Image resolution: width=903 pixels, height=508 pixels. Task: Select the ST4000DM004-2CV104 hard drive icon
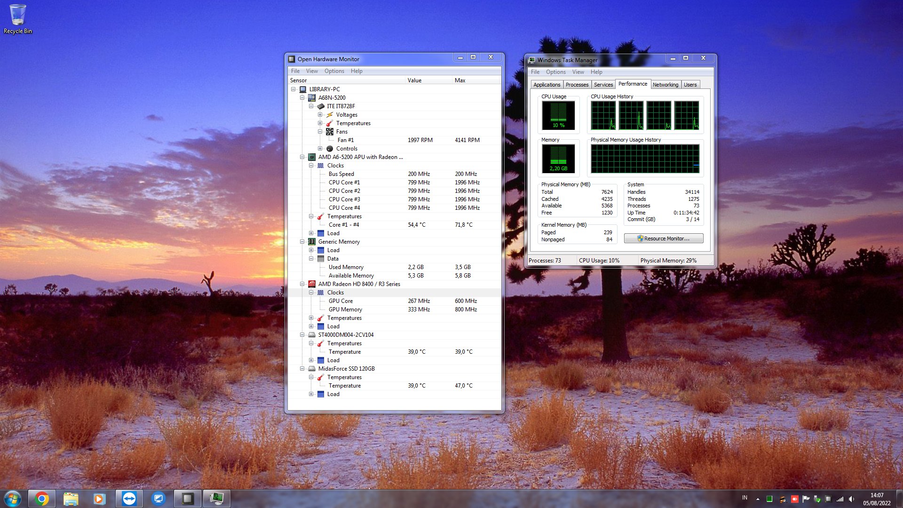311,335
